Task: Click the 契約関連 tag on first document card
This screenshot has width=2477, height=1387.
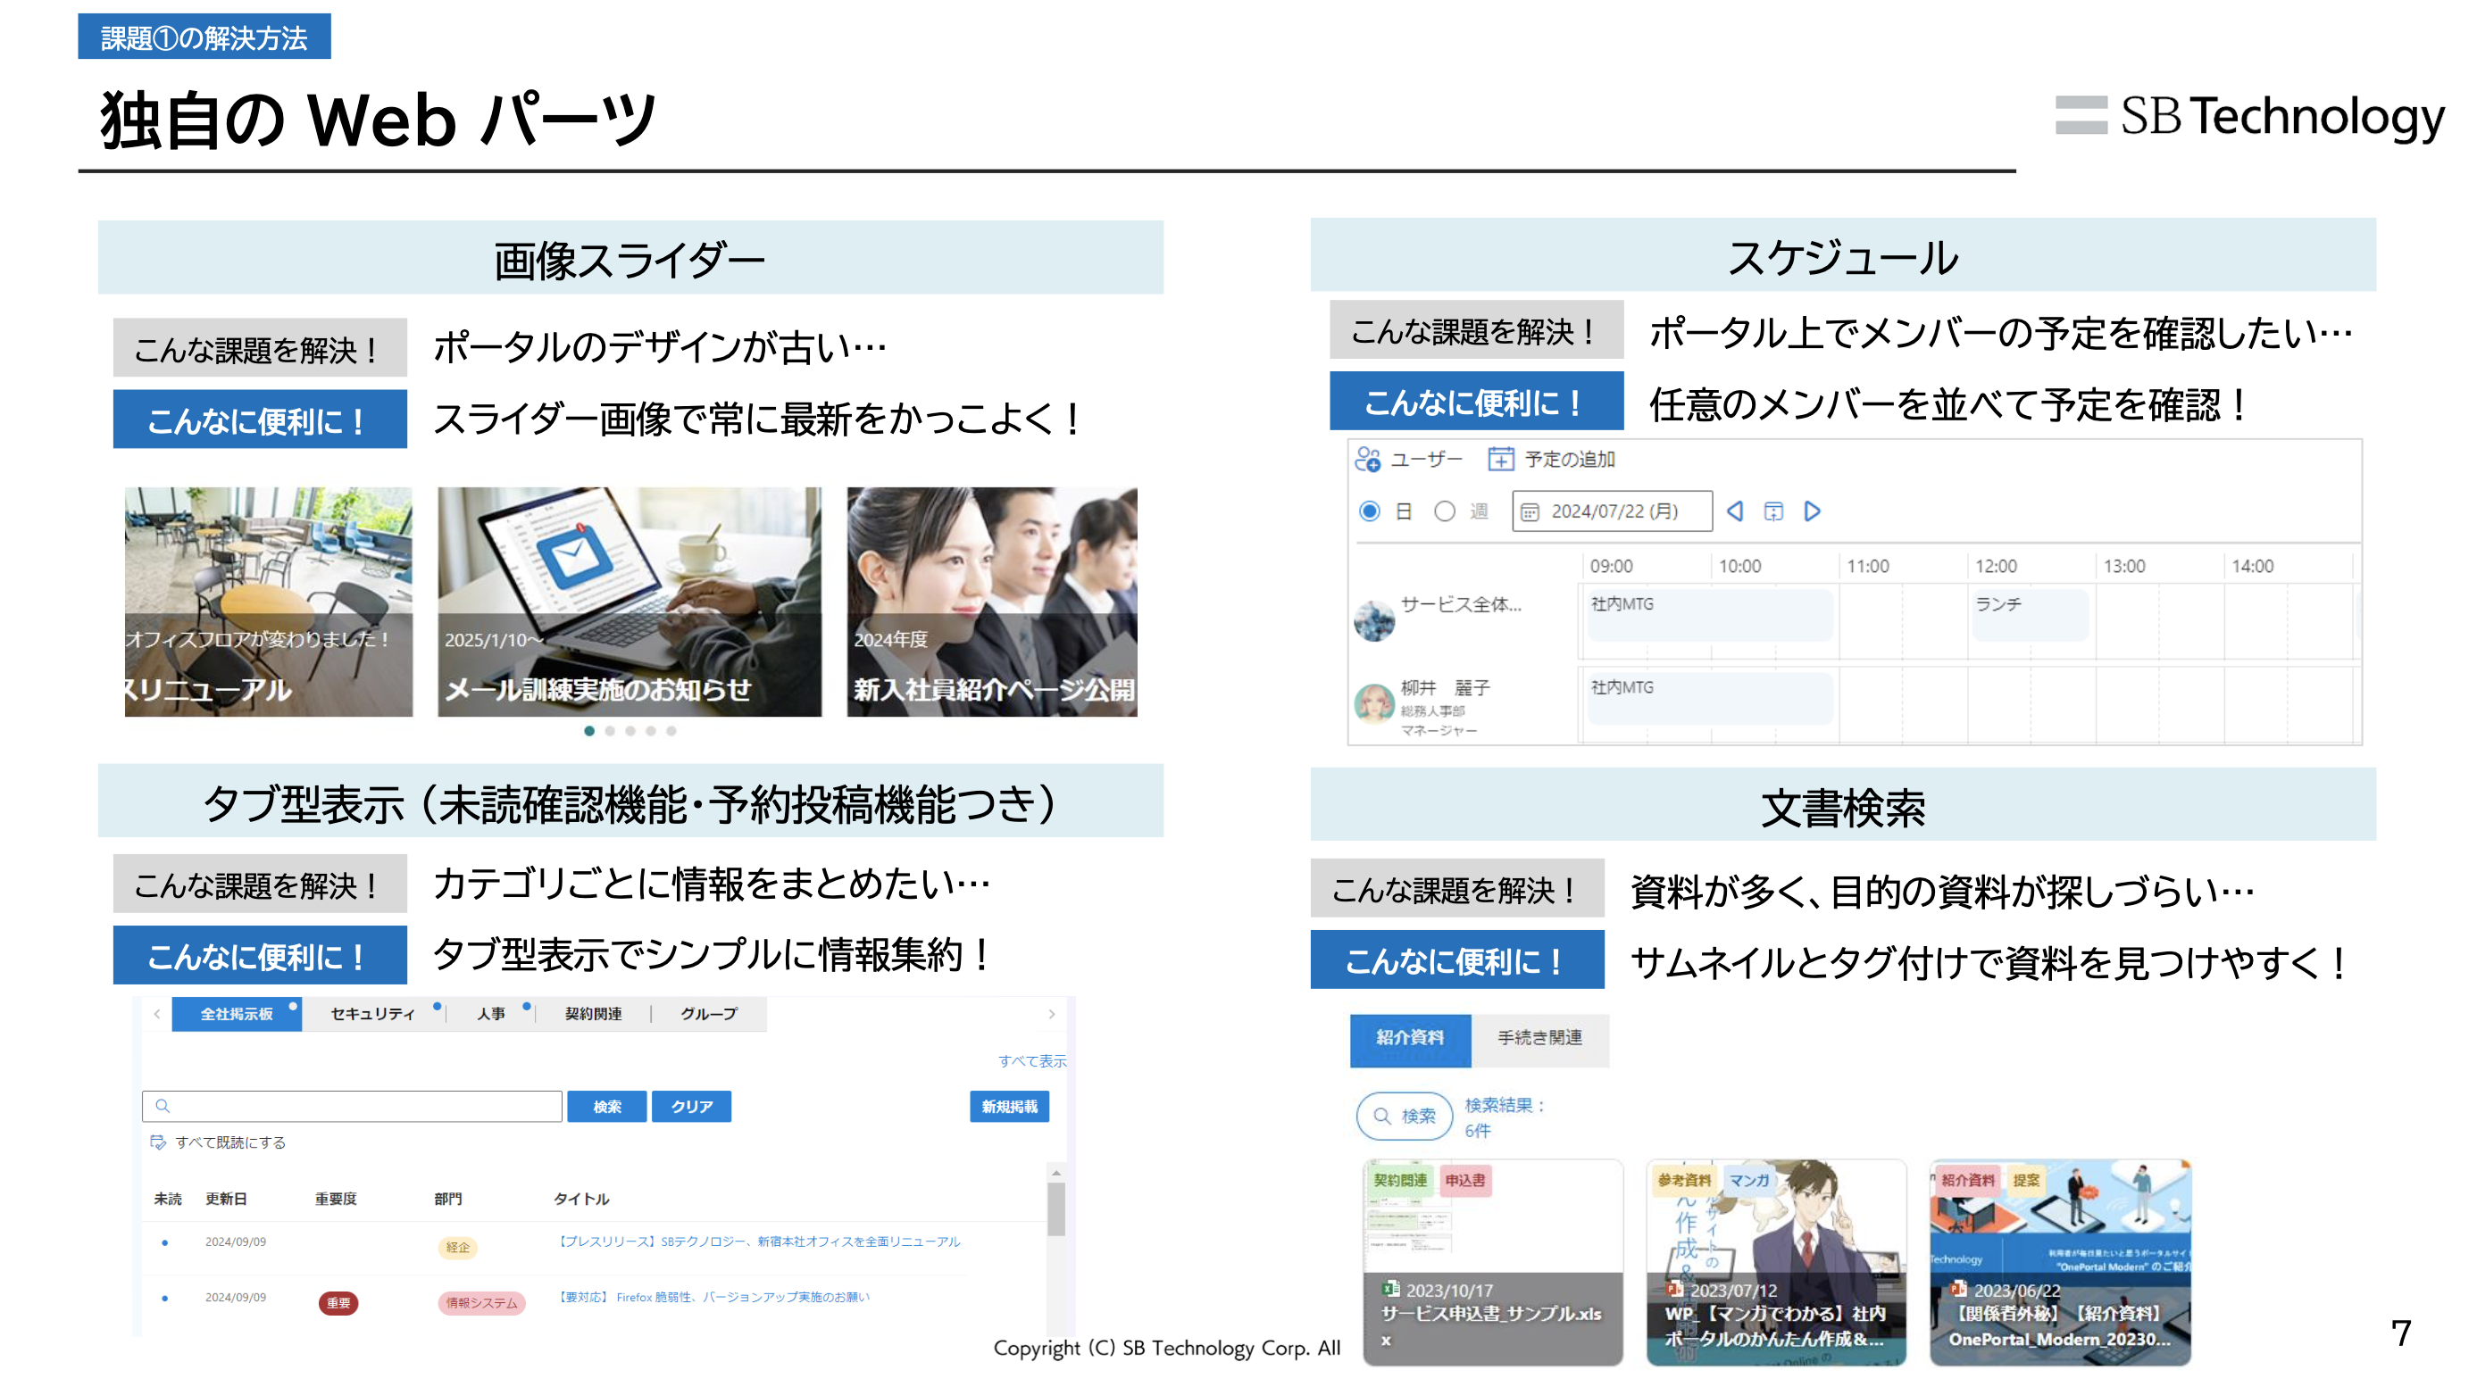Action: click(1401, 1182)
